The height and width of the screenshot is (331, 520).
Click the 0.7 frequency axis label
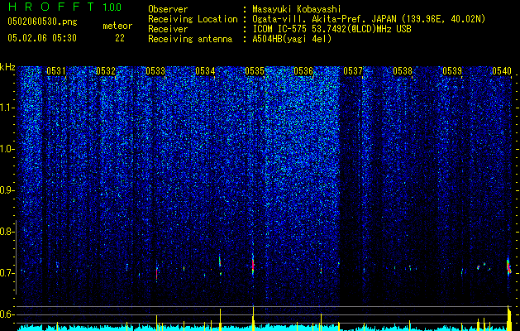click(7, 273)
